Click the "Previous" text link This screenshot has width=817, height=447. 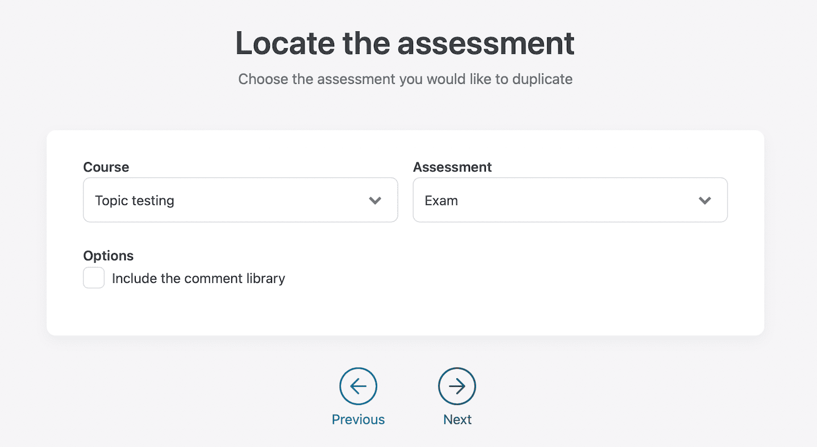(358, 420)
